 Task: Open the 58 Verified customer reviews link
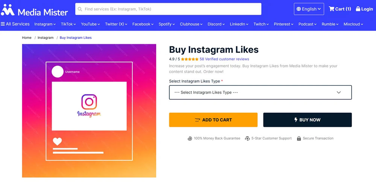(x=224, y=59)
